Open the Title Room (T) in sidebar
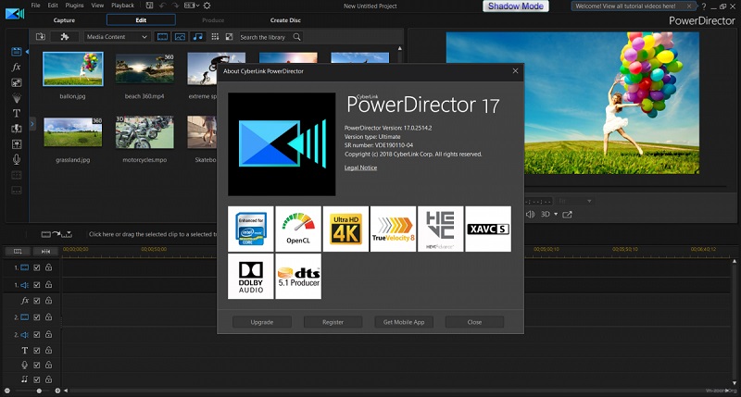 coord(16,113)
